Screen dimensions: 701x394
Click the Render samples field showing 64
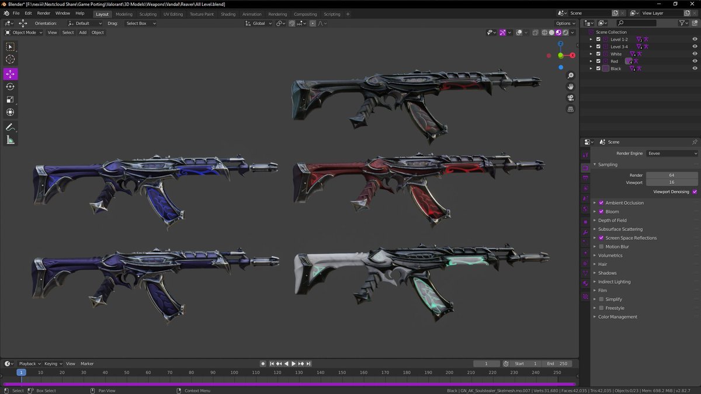(672, 175)
